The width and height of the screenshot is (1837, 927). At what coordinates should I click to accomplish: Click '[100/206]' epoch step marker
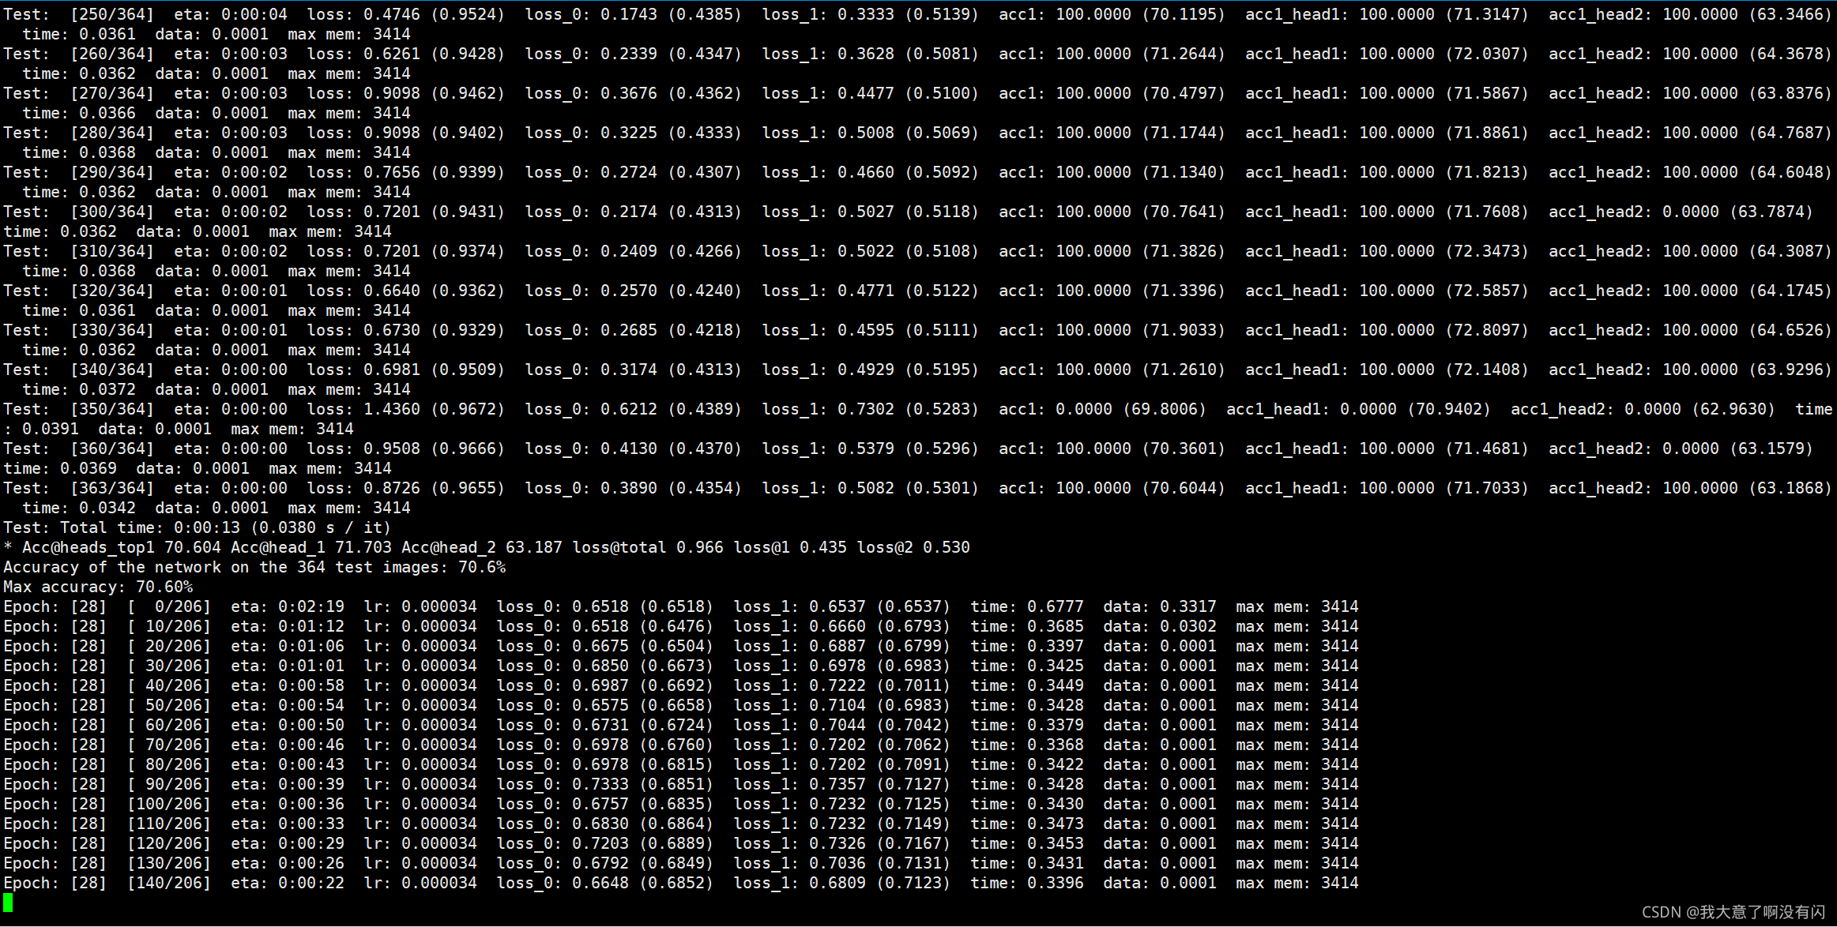(x=169, y=804)
